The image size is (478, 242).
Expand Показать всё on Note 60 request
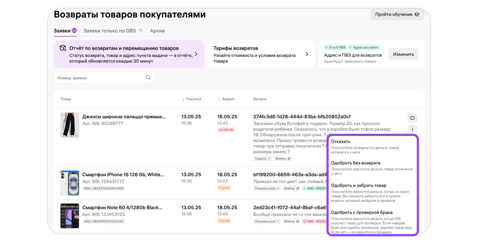267,221
